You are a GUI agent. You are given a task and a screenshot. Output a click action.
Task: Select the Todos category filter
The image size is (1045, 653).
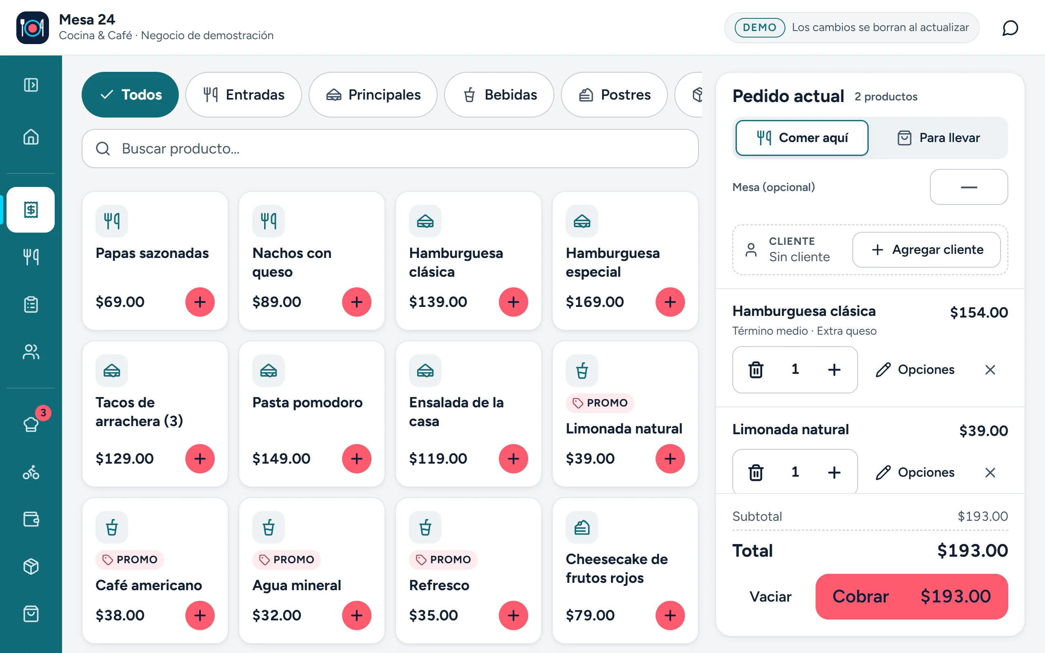[130, 95]
